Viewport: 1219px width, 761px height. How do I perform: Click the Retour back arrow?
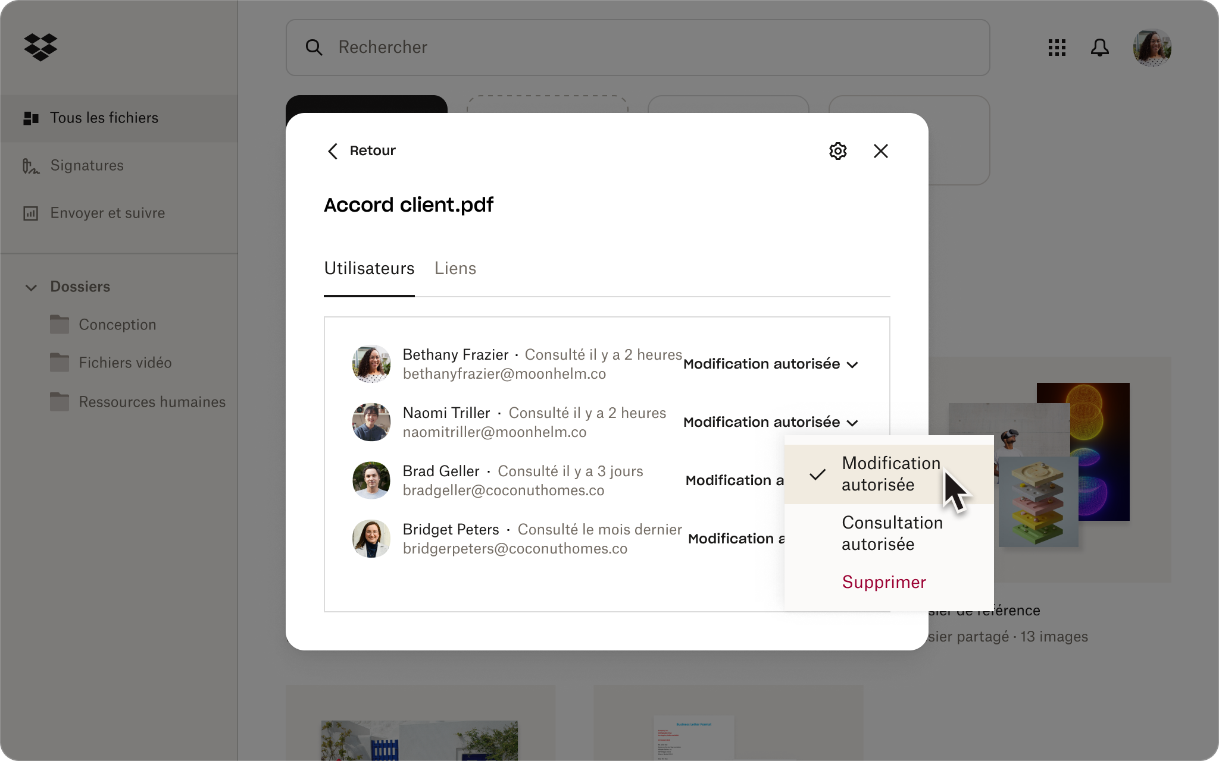(x=333, y=151)
